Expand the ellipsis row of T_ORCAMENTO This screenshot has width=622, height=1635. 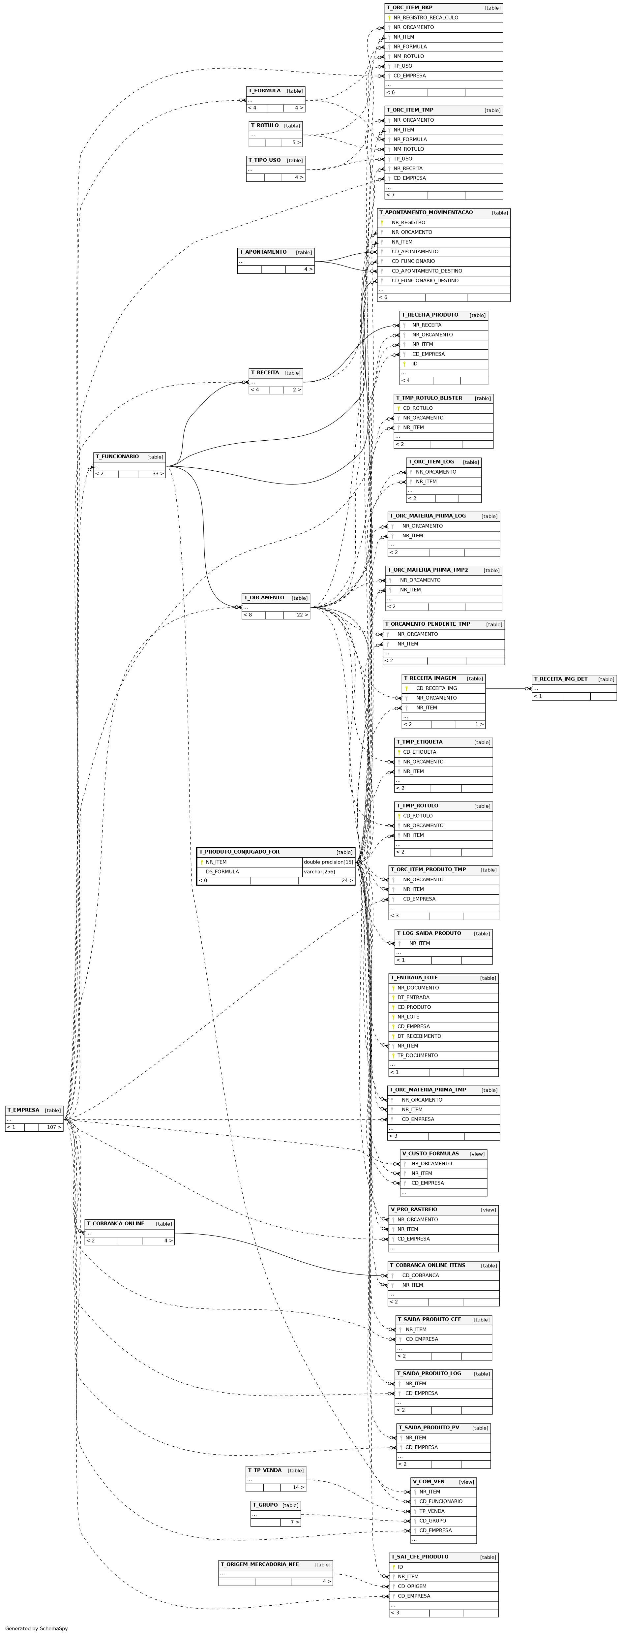point(276,608)
